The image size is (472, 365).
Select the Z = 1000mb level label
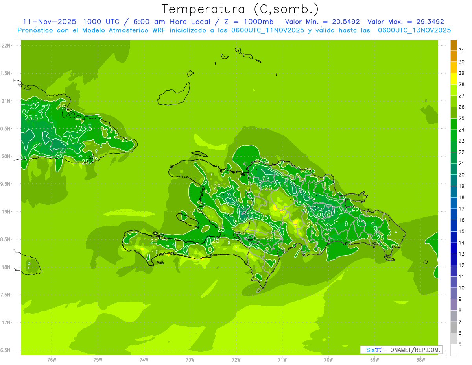(249, 22)
